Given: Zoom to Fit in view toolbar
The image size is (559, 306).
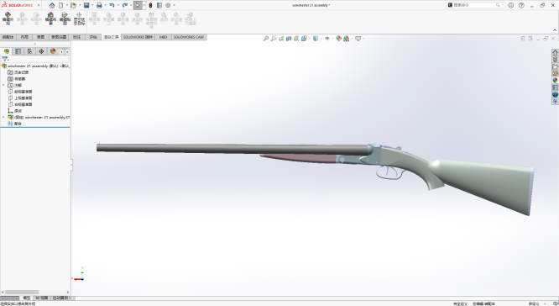Looking at the screenshot, I should 265,39.
